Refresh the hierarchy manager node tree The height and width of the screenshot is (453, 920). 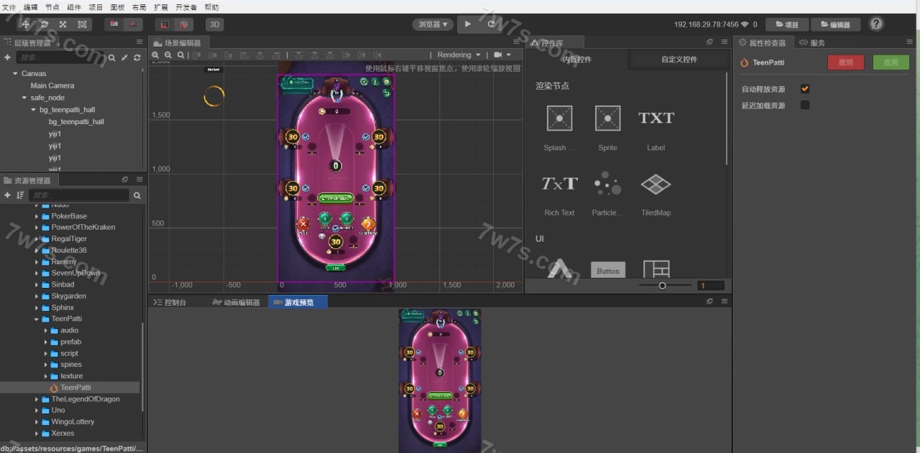coord(137,57)
